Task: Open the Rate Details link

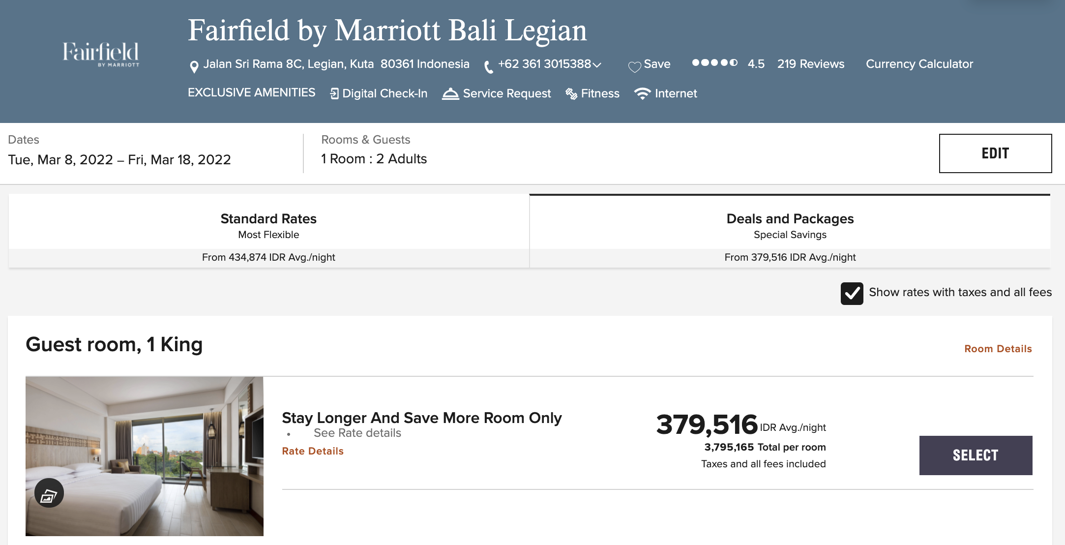Action: (x=313, y=451)
